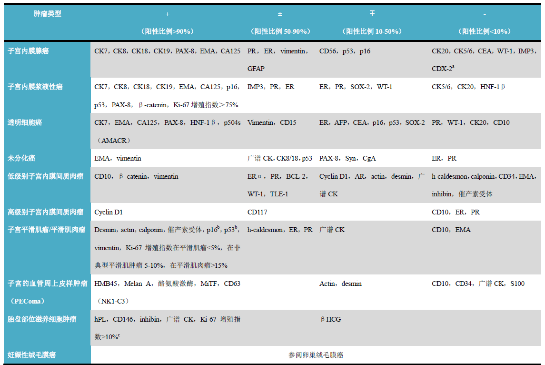Click the cell PR, WT-1, CK20, CD10
545x365 pixels.
click(471, 122)
